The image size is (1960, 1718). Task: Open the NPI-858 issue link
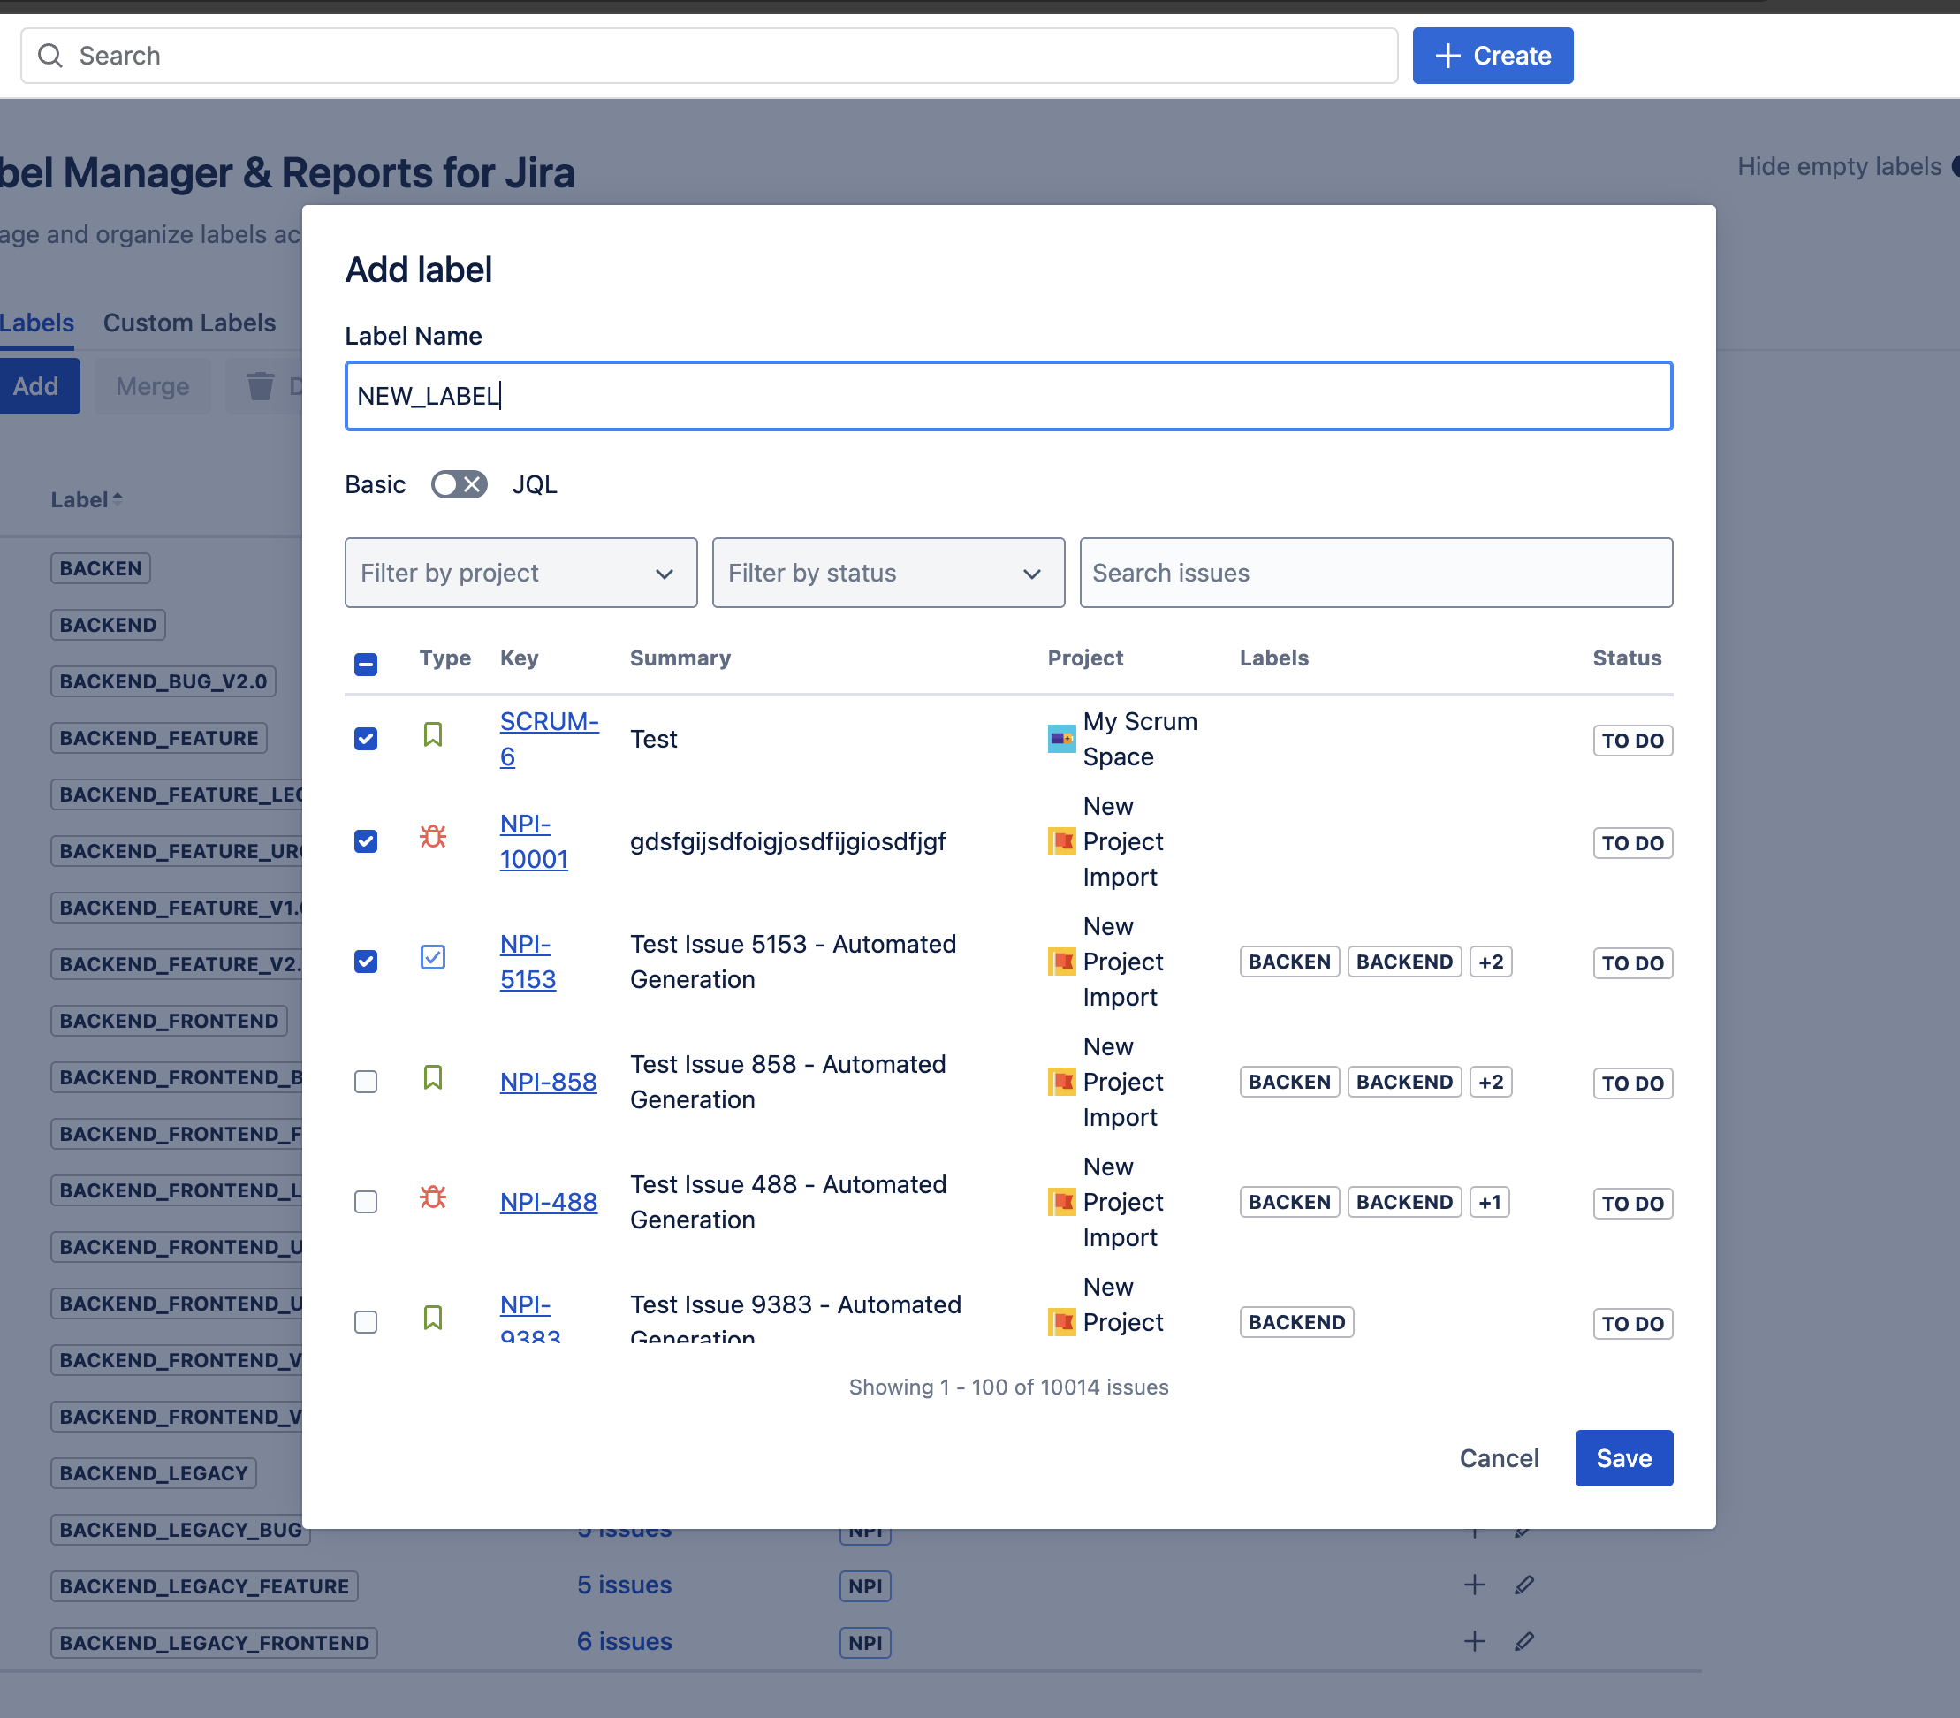coord(548,1083)
